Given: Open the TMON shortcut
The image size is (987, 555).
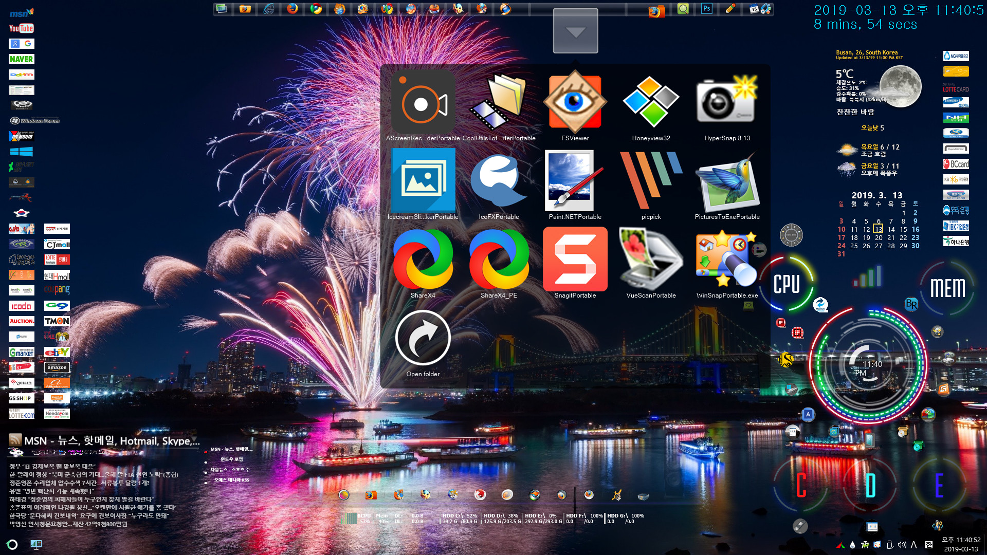Looking at the screenshot, I should pyautogui.click(x=57, y=321).
